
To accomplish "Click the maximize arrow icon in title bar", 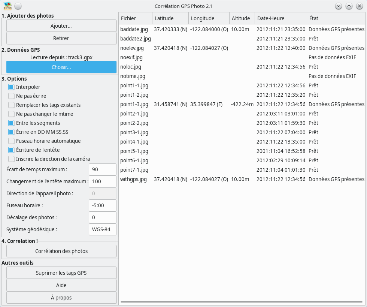I will pos(349,6).
